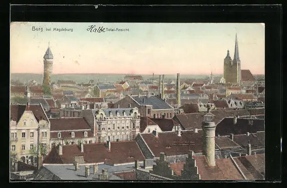Click the postcard image
Screen dimensions: 287x188
(138, 101)
